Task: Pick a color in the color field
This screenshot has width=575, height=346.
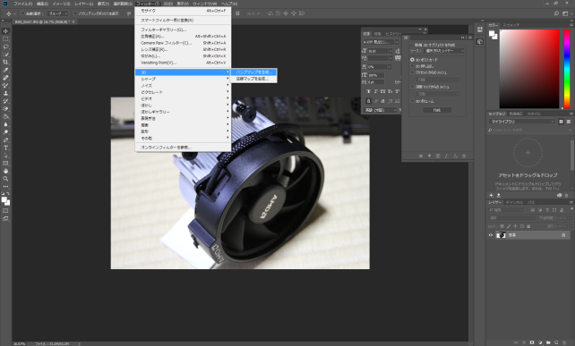Action: point(529,69)
